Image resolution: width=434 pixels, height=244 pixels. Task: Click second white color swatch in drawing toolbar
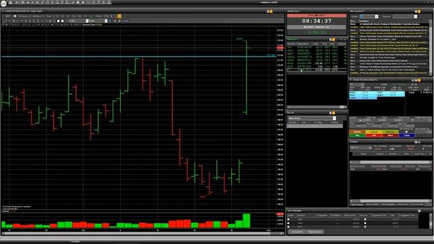click(62, 21)
